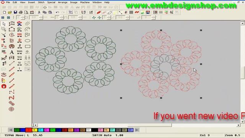Click the Print Preview icon
Image resolution: width=245 pixels, height=138 pixels.
pos(26,12)
